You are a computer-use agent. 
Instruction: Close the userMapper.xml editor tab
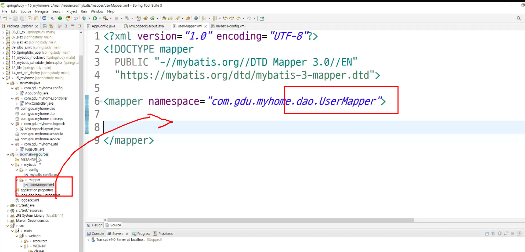point(206,26)
